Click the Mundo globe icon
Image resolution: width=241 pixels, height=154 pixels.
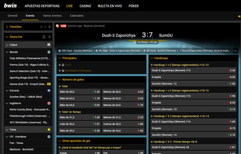tap(49, 52)
